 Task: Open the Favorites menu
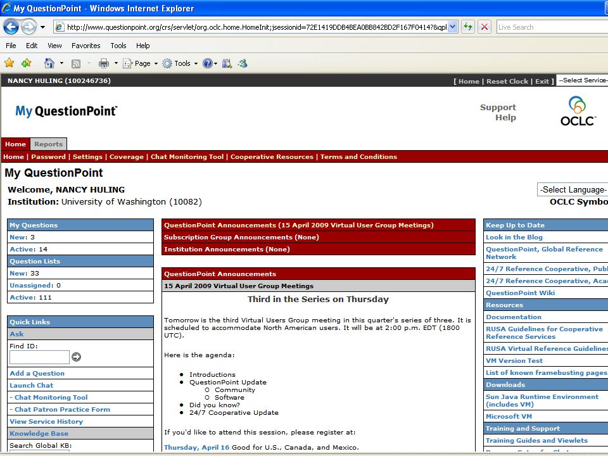coord(85,46)
